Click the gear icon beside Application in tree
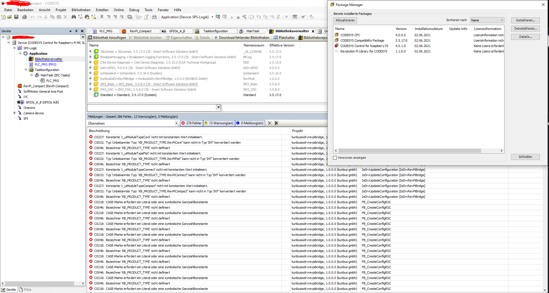The width and height of the screenshot is (549, 293). [26, 54]
